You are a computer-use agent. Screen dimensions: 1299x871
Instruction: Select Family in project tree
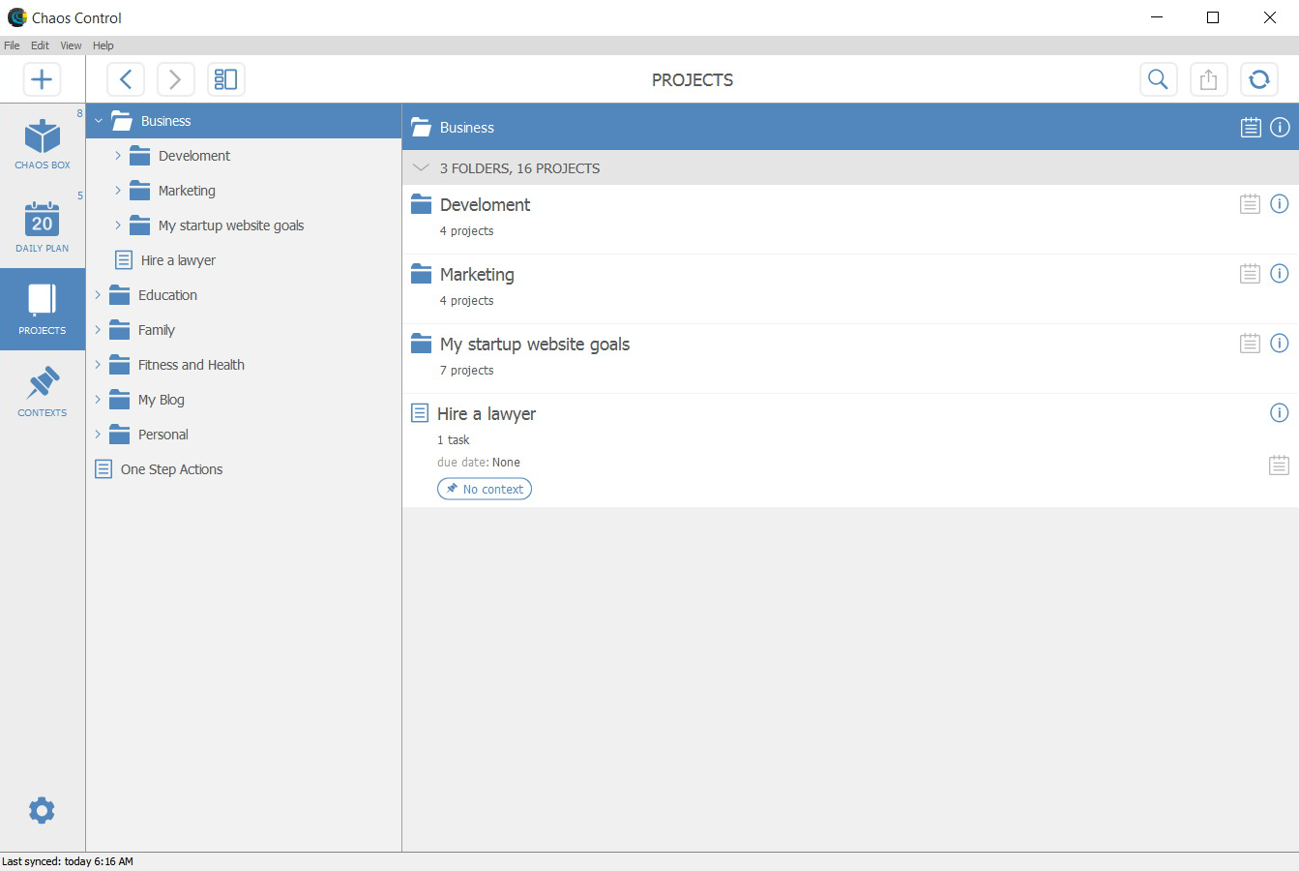coord(244,330)
